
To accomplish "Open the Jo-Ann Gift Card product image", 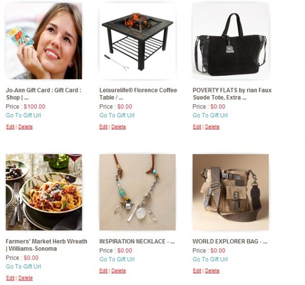I will click(44, 41).
